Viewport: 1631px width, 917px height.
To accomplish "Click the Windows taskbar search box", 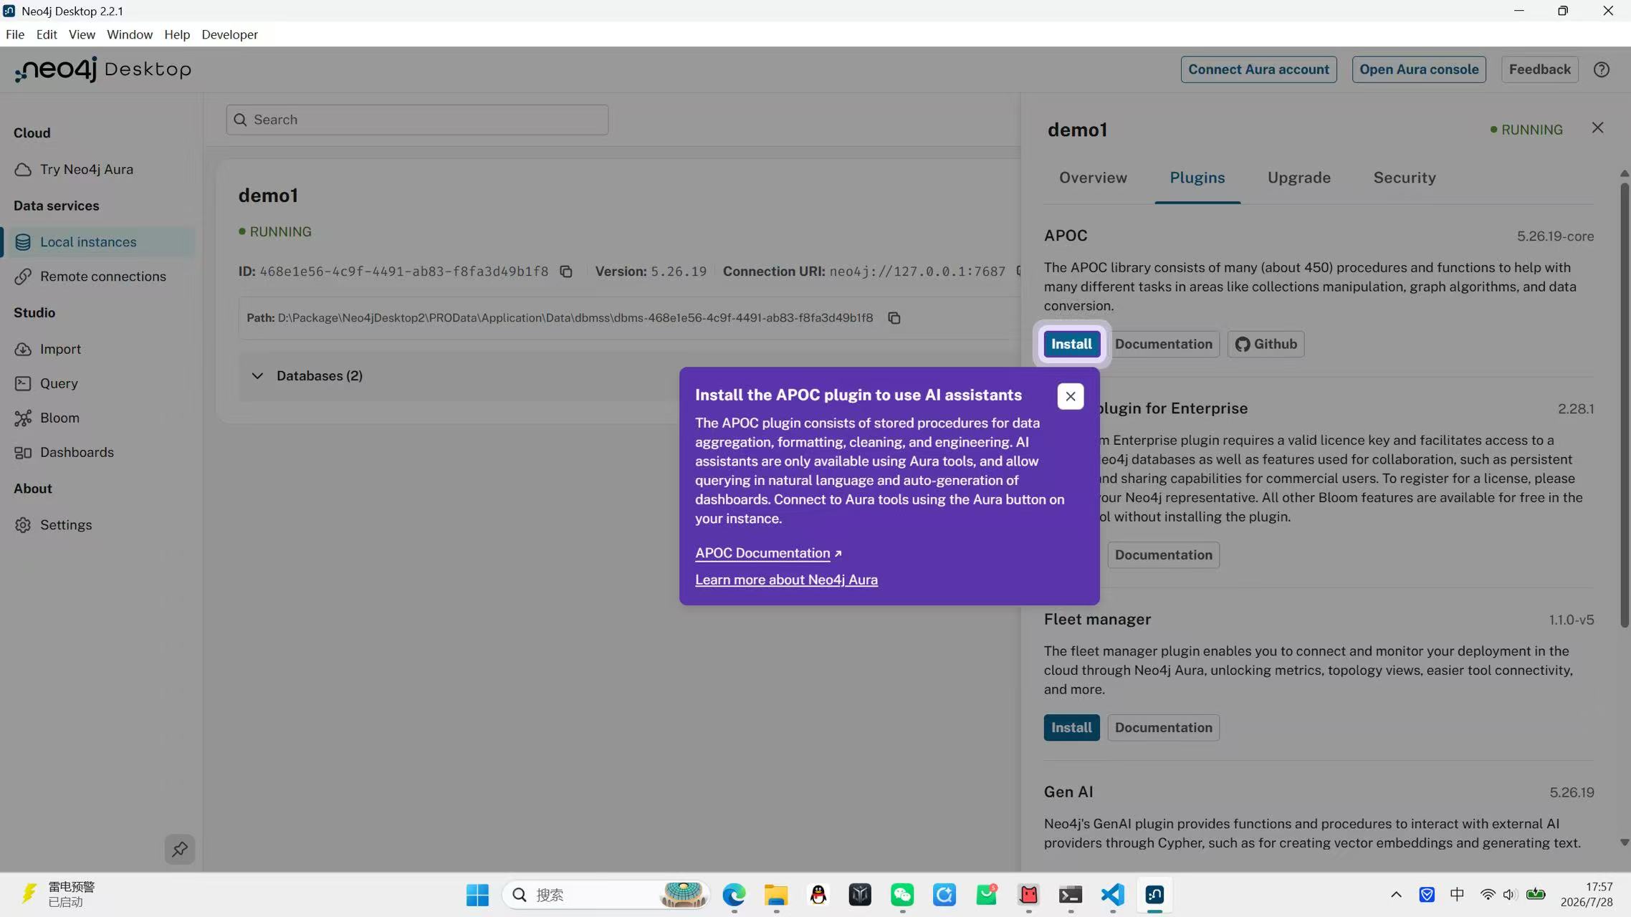I will click(606, 895).
